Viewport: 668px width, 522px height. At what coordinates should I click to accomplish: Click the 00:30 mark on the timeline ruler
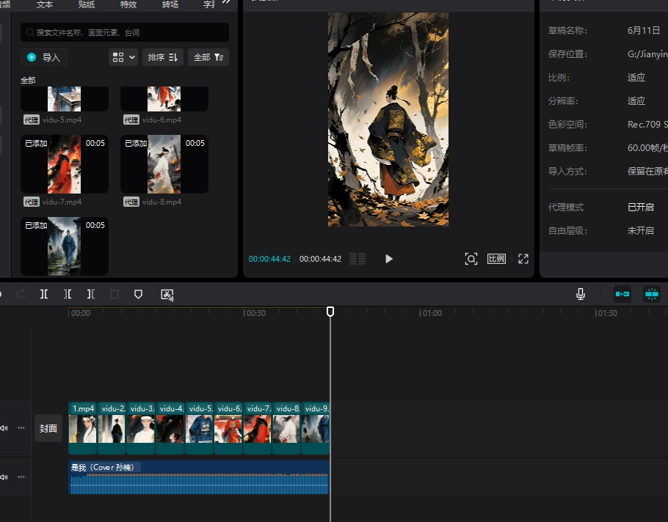tap(256, 313)
